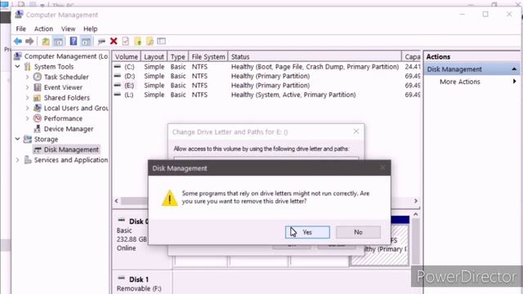The width and height of the screenshot is (523, 294).
Task: Click the Forward arrow toolbar icon
Action: pyautogui.click(x=29, y=42)
